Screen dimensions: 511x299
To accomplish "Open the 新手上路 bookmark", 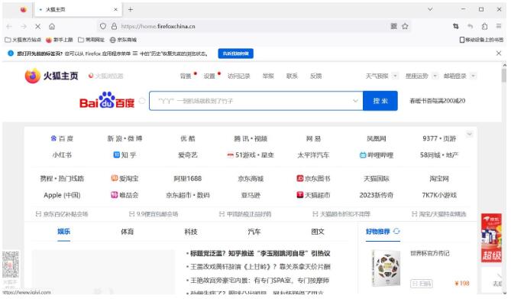I will 60,40.
